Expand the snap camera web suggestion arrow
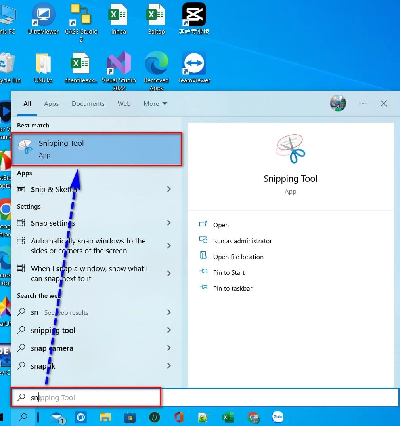 tap(169, 348)
